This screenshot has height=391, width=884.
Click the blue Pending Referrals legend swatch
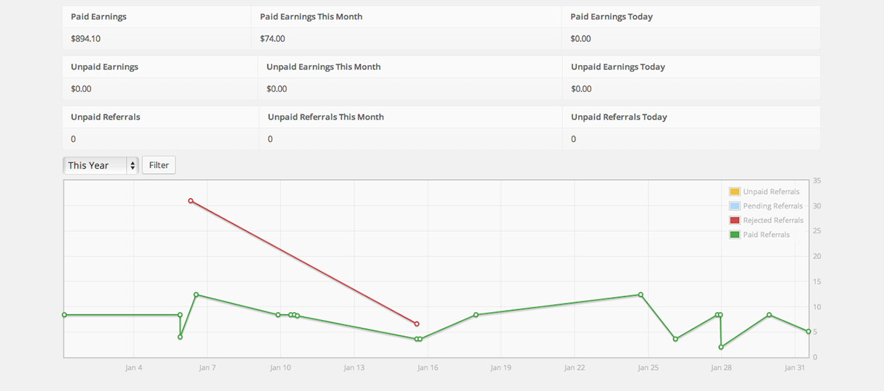click(x=735, y=206)
